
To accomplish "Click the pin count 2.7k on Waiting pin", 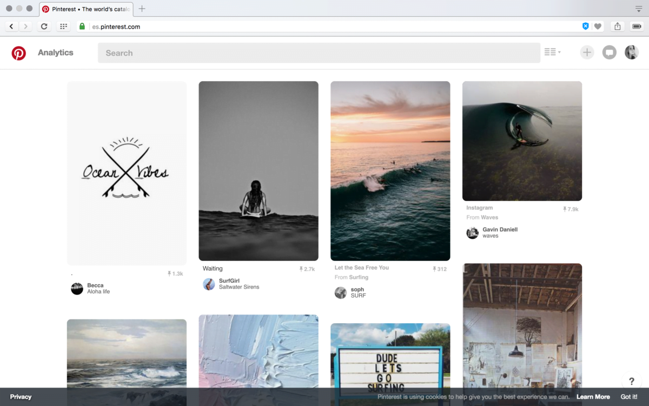I will (307, 269).
